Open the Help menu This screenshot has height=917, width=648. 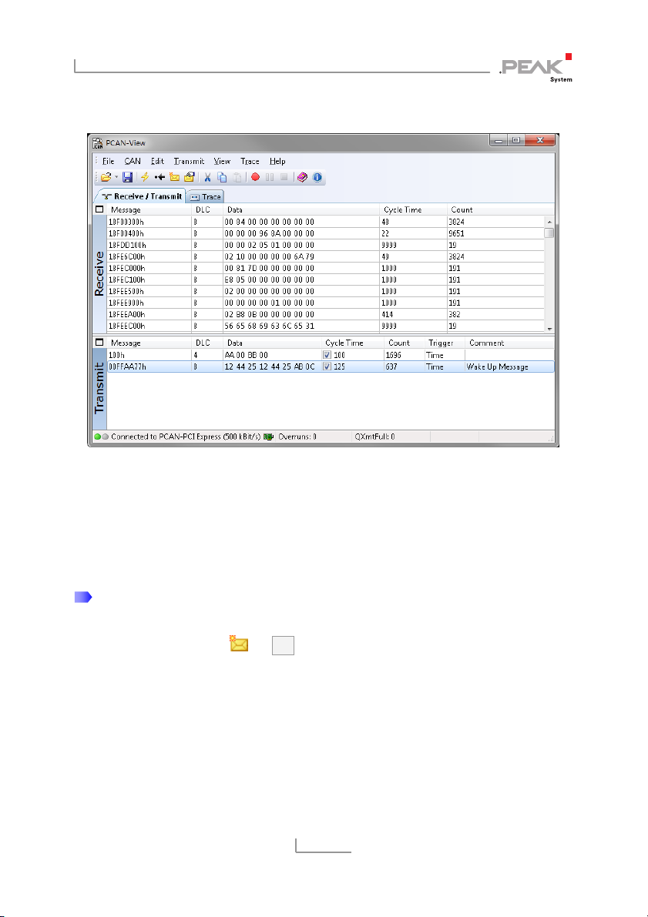pyautogui.click(x=277, y=162)
